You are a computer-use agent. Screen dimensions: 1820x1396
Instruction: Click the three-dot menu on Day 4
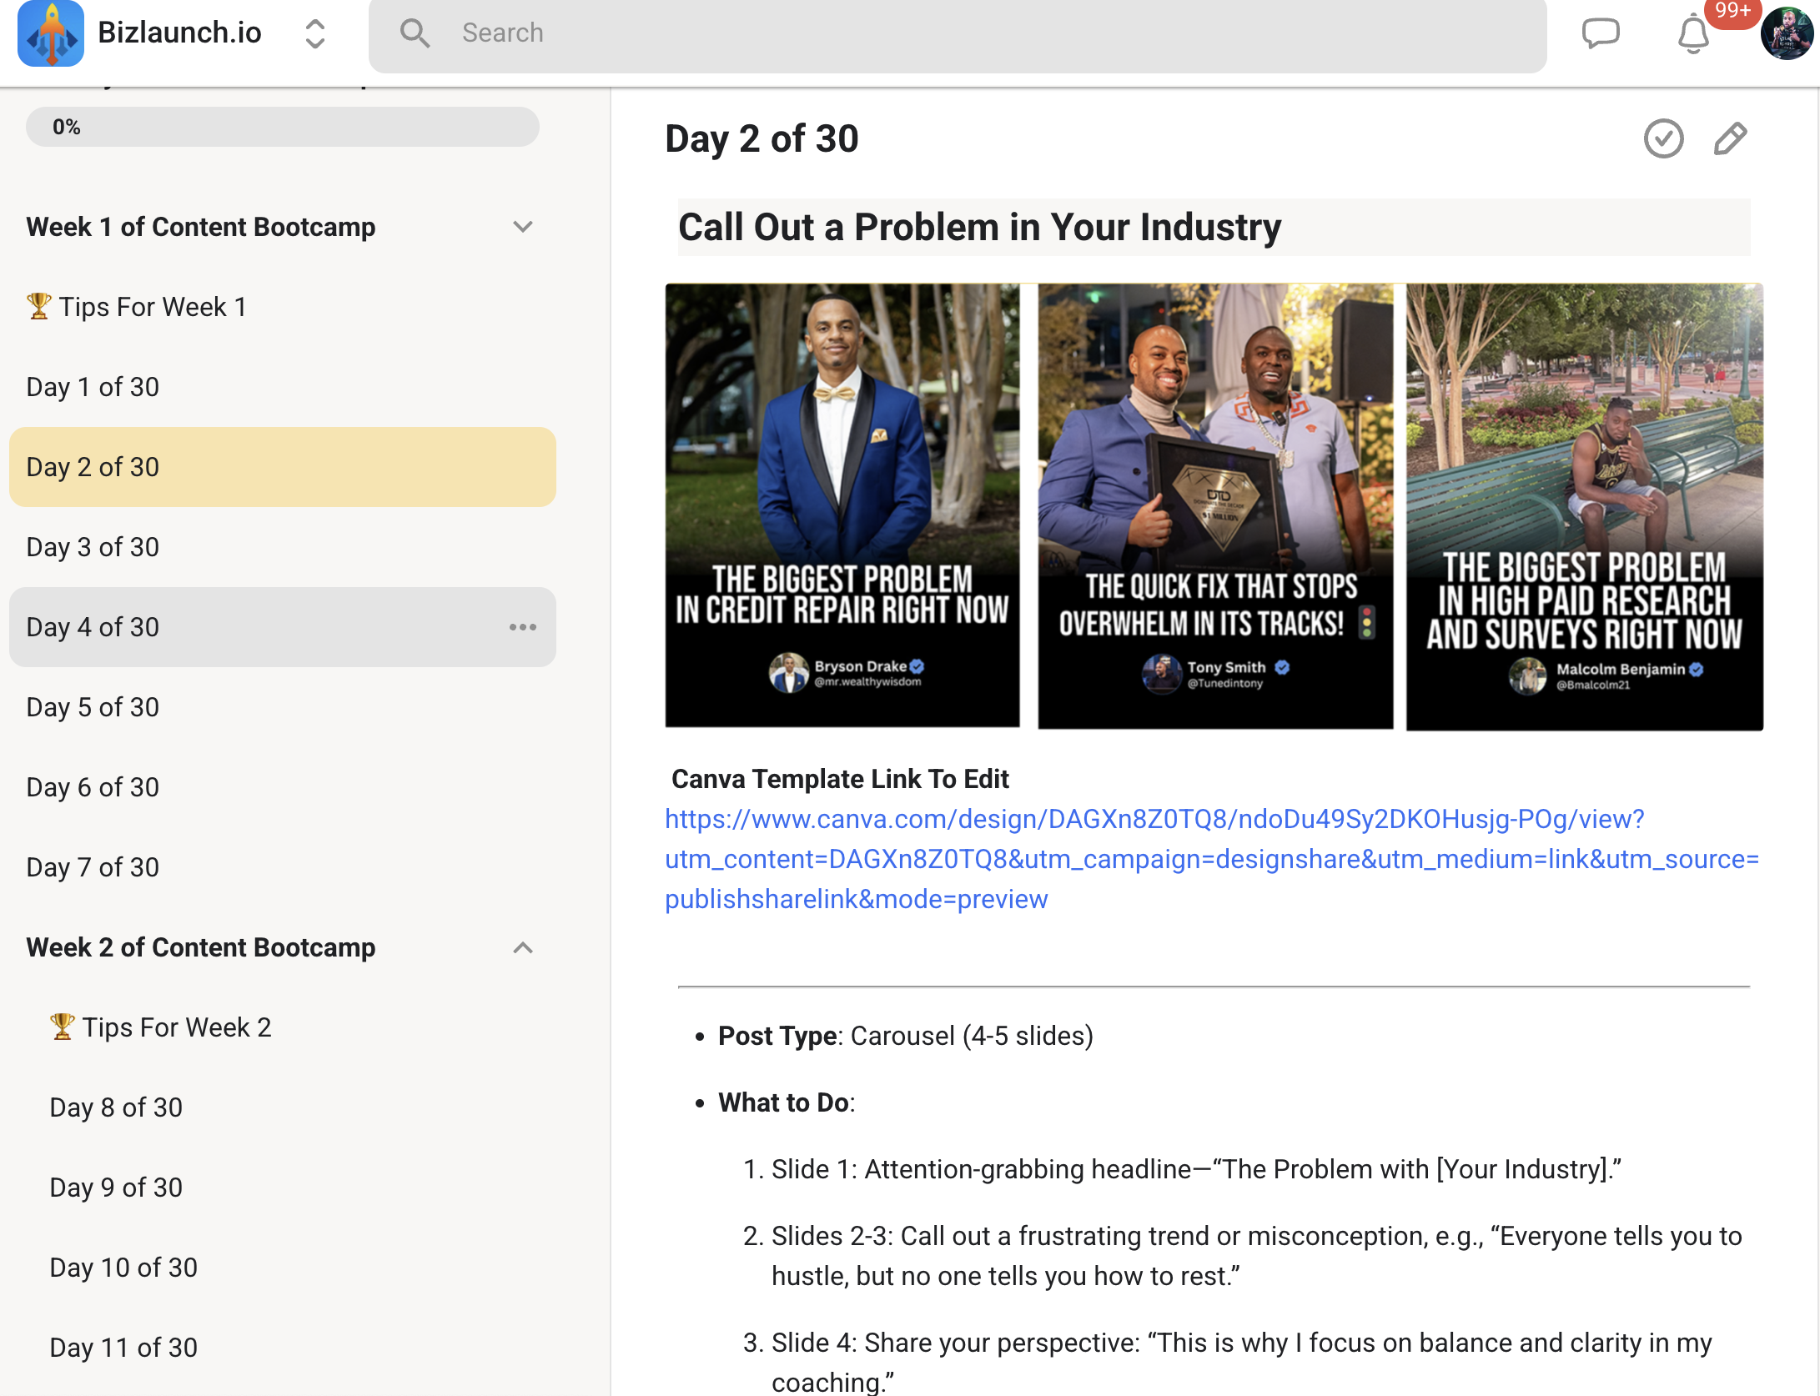click(523, 627)
